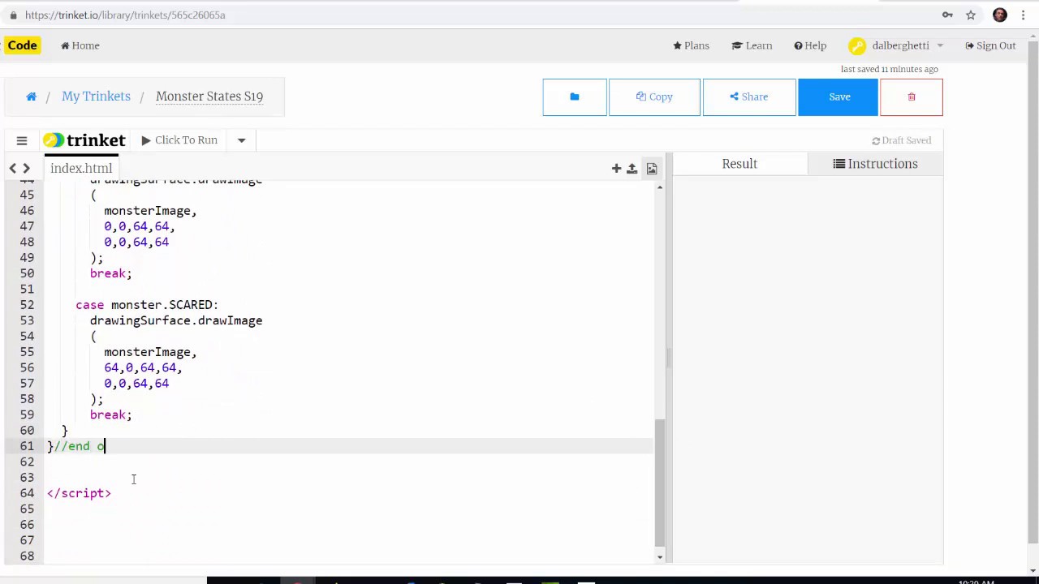This screenshot has height=584, width=1039.
Task: Sign out of the account
Action: 990,46
